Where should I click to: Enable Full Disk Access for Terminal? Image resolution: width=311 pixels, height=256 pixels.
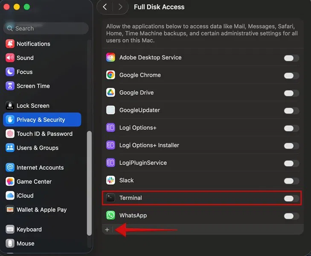click(x=291, y=198)
